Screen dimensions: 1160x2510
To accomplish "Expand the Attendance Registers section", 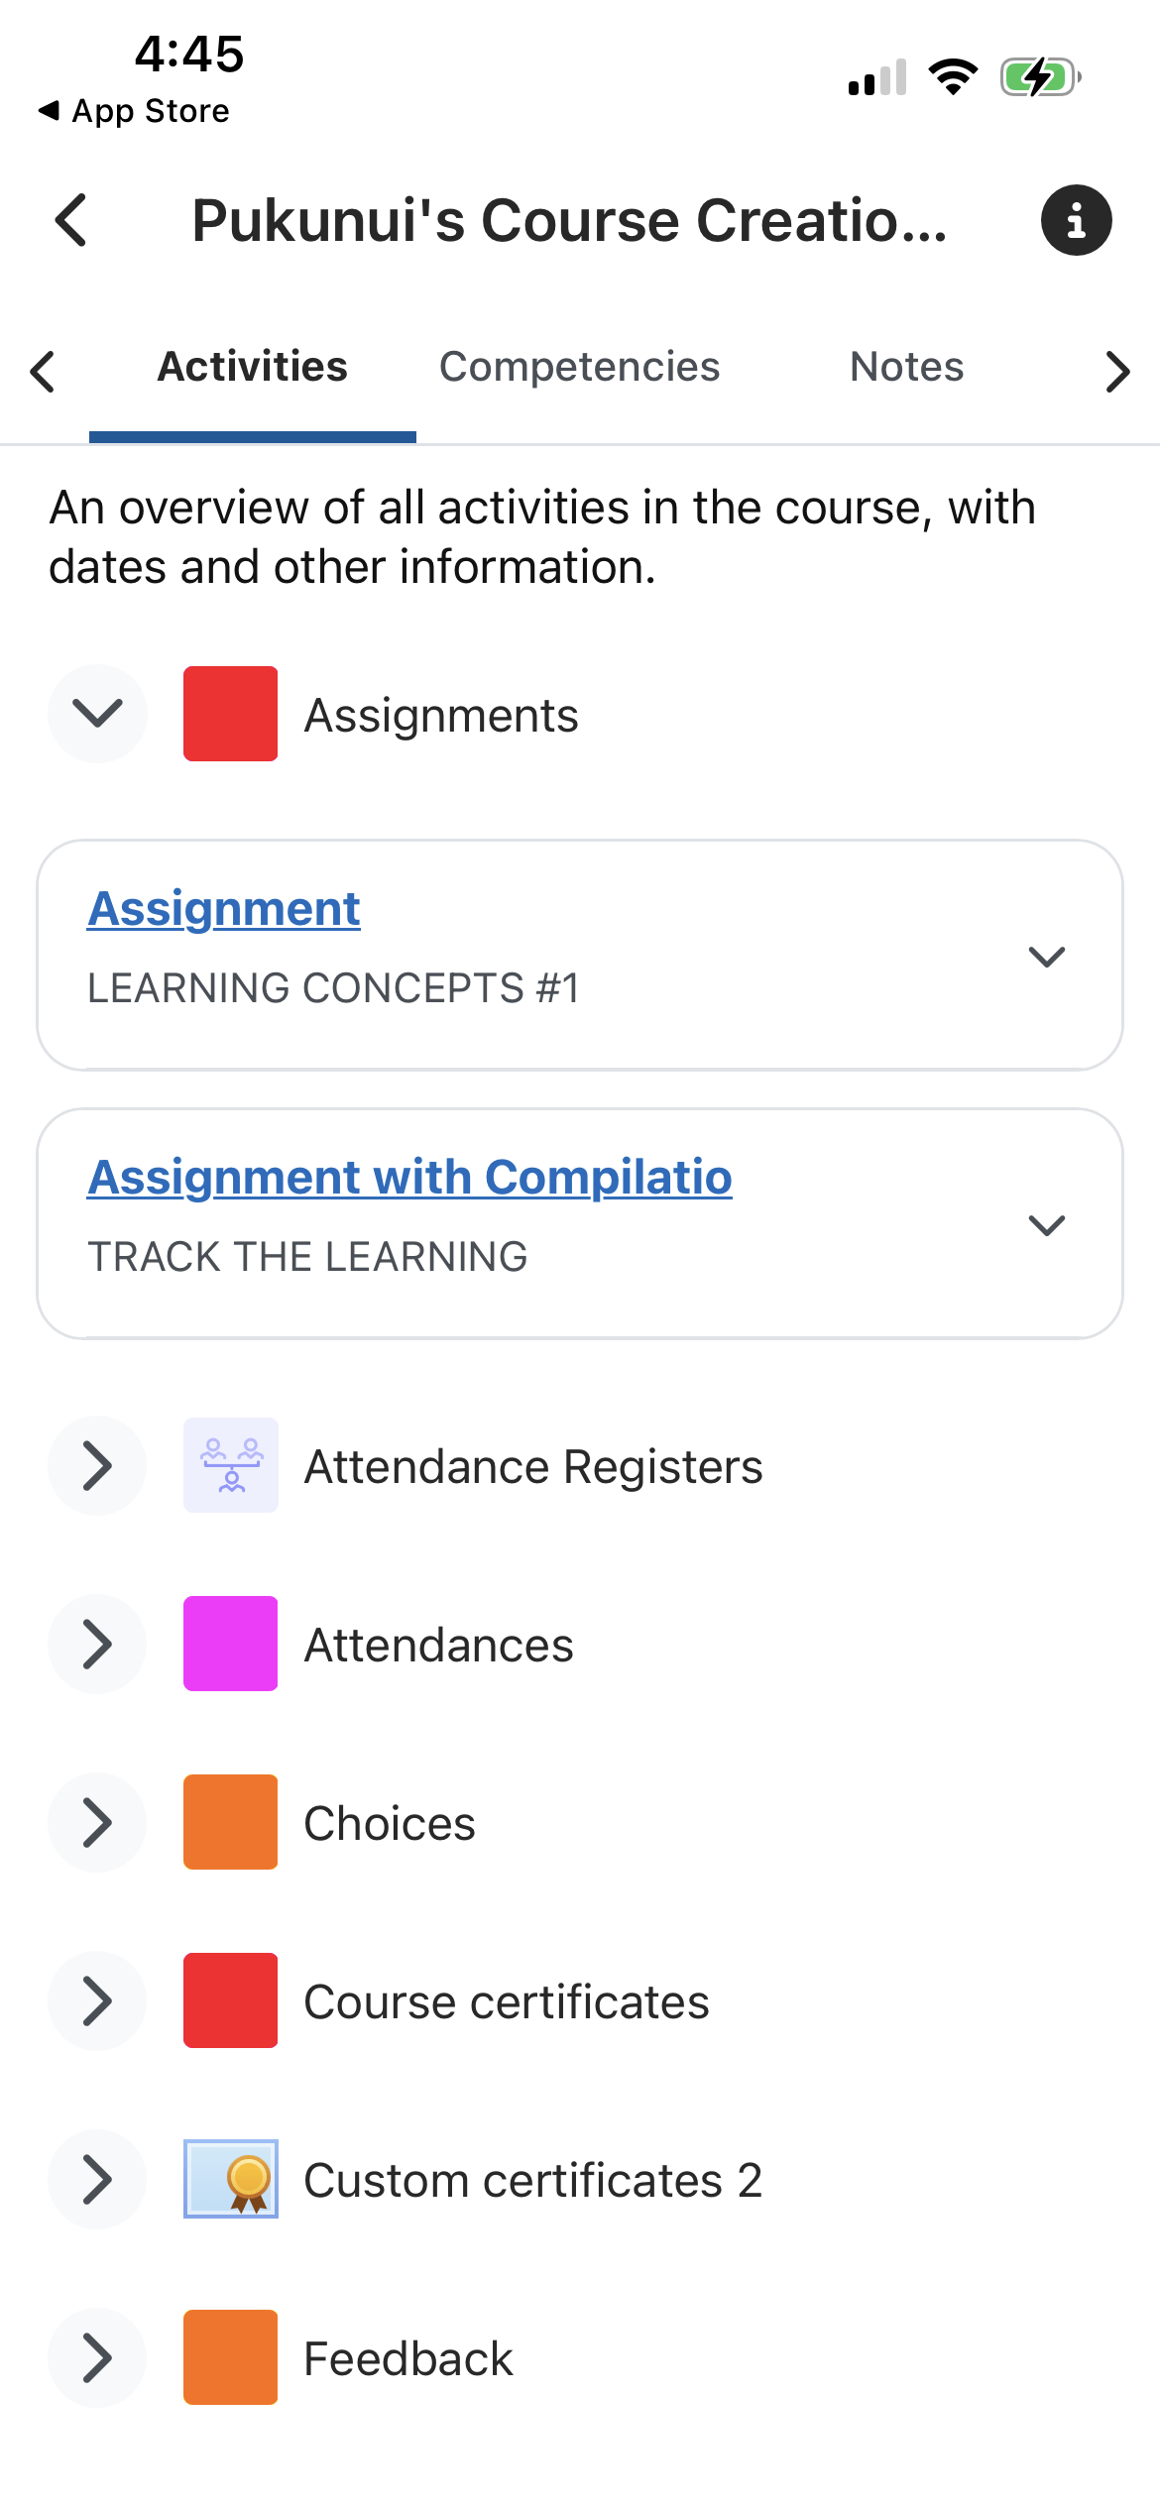I will coord(97,1465).
